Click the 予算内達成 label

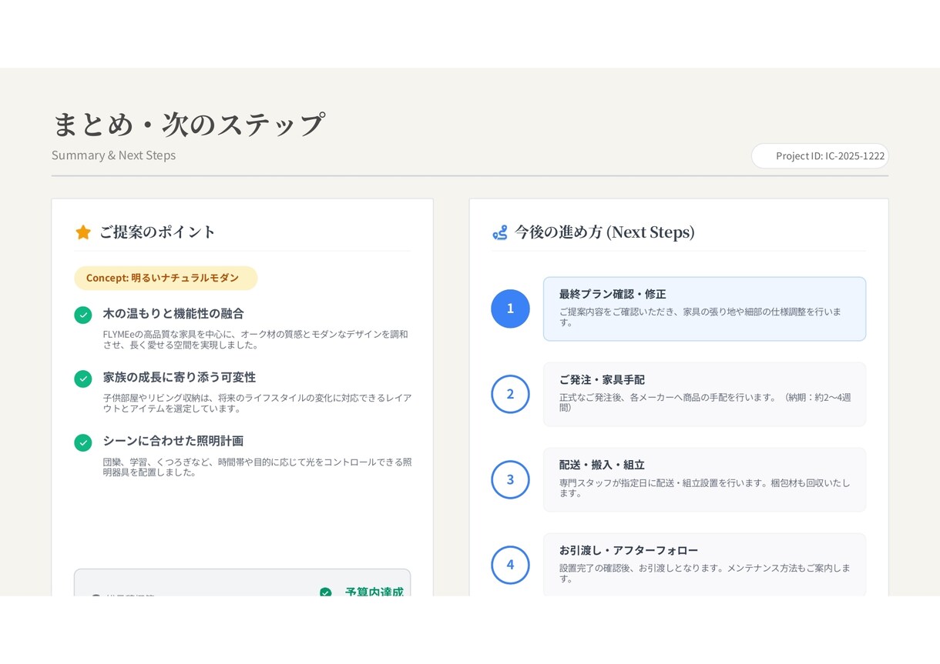pyautogui.click(x=374, y=592)
